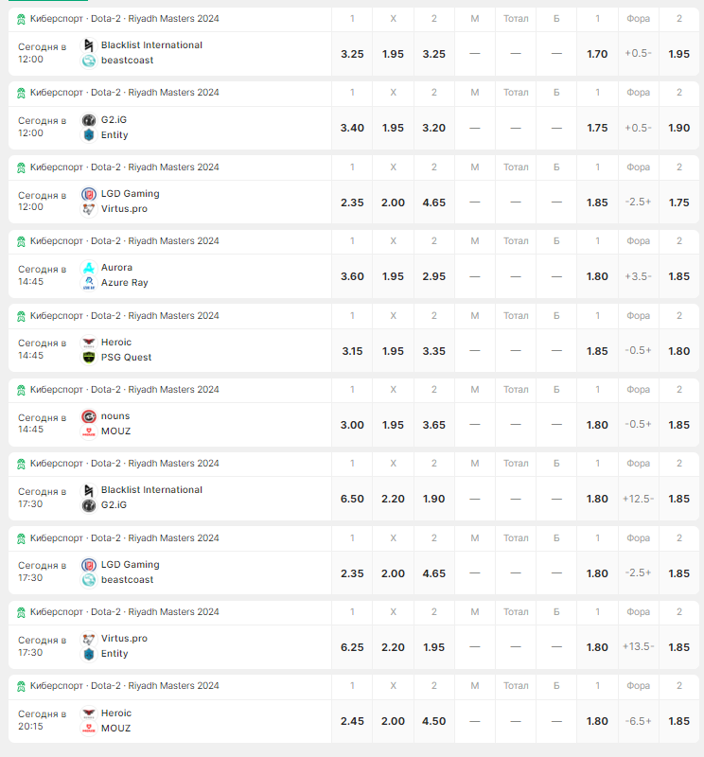Click the PSG Quest team logo
The image size is (704, 757).
tap(89, 358)
